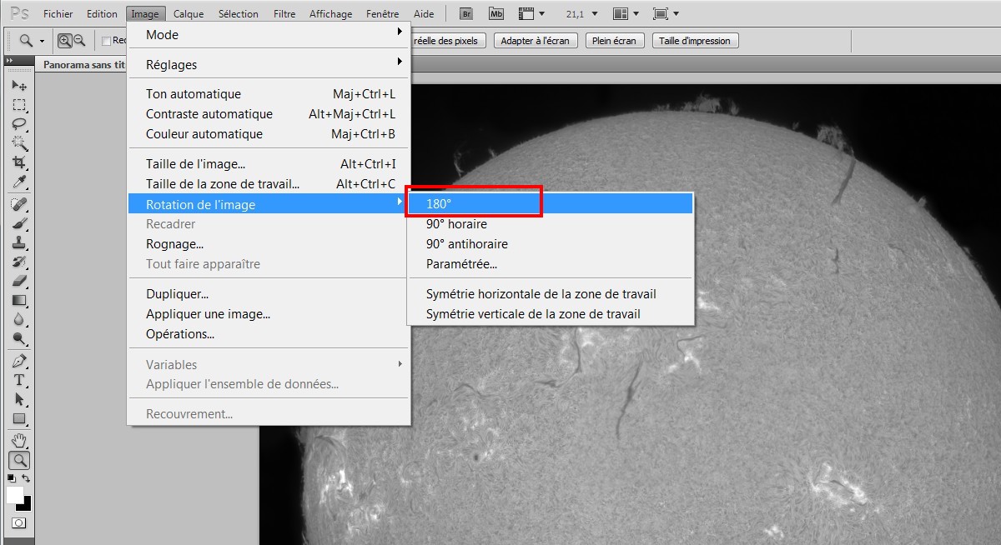Image resolution: width=1001 pixels, height=545 pixels.
Task: Toggle the checkbox next to zoom buttons
Action: (106, 41)
